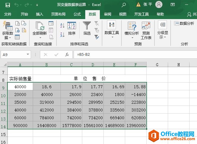Click the fx Insert Function icon
Screen dimensions: 197x144
(67, 55)
